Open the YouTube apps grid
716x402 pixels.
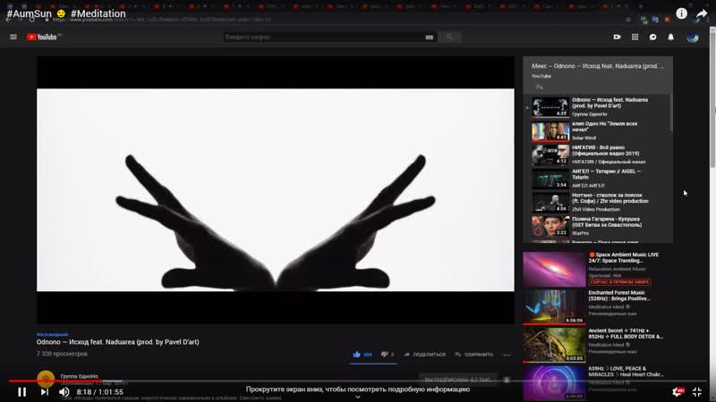coord(635,37)
